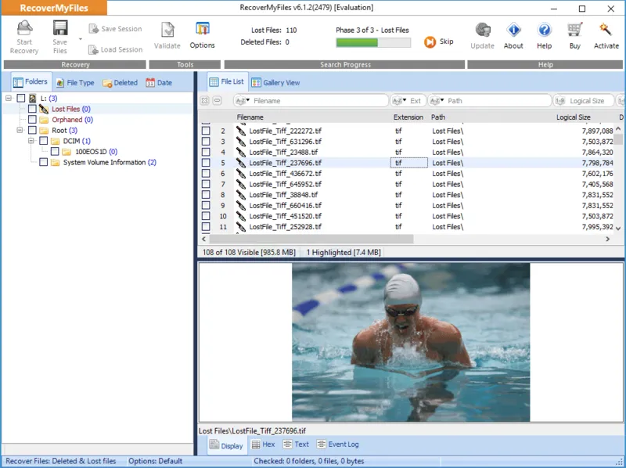The image size is (626, 468).
Task: Switch to Gallery View tab
Action: click(x=275, y=83)
